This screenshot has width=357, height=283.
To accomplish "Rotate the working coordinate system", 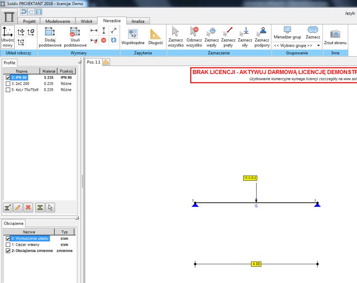I will 21,42.
